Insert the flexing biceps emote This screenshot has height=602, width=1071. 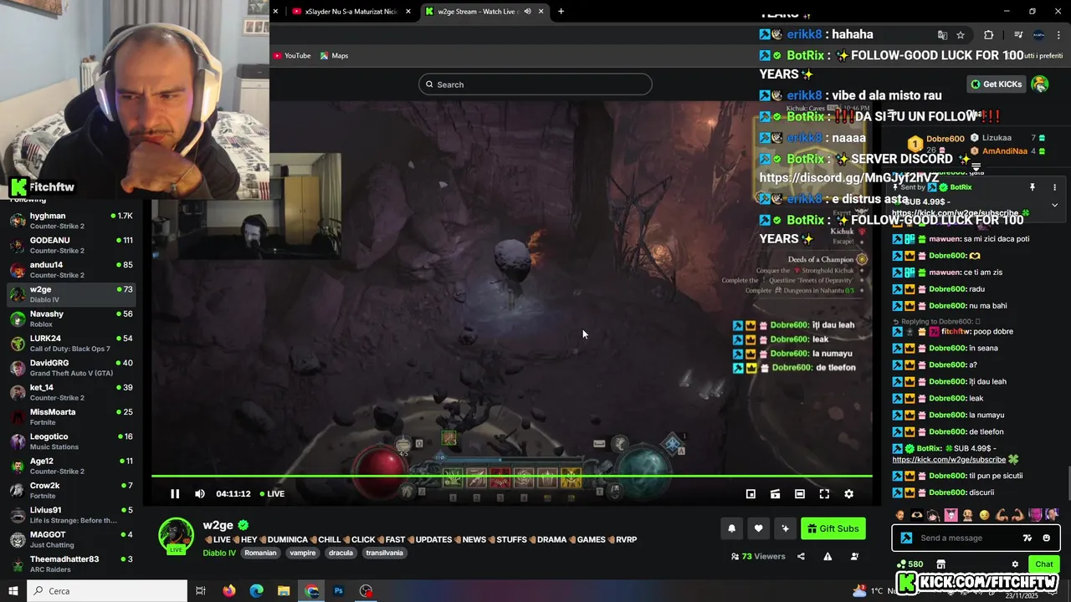pos(1002,515)
